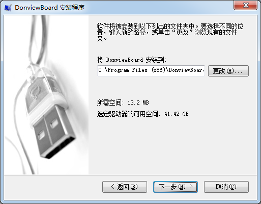Click the DonviewBoard installer icon in title bar
This screenshot has height=204, width=261.
(x=8, y=8)
